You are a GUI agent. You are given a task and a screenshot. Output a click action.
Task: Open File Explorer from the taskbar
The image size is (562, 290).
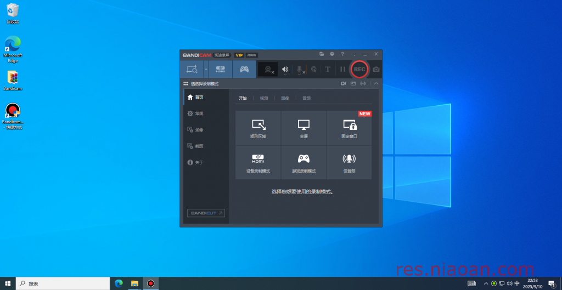[135, 283]
